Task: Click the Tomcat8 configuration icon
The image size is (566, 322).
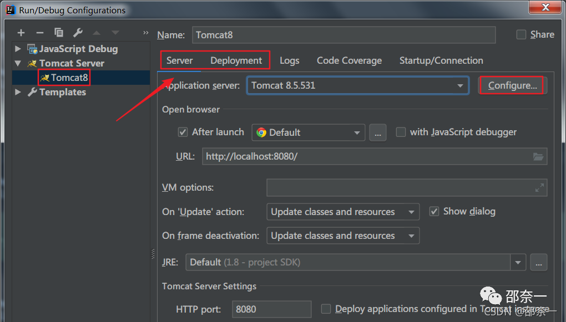Action: tap(45, 78)
